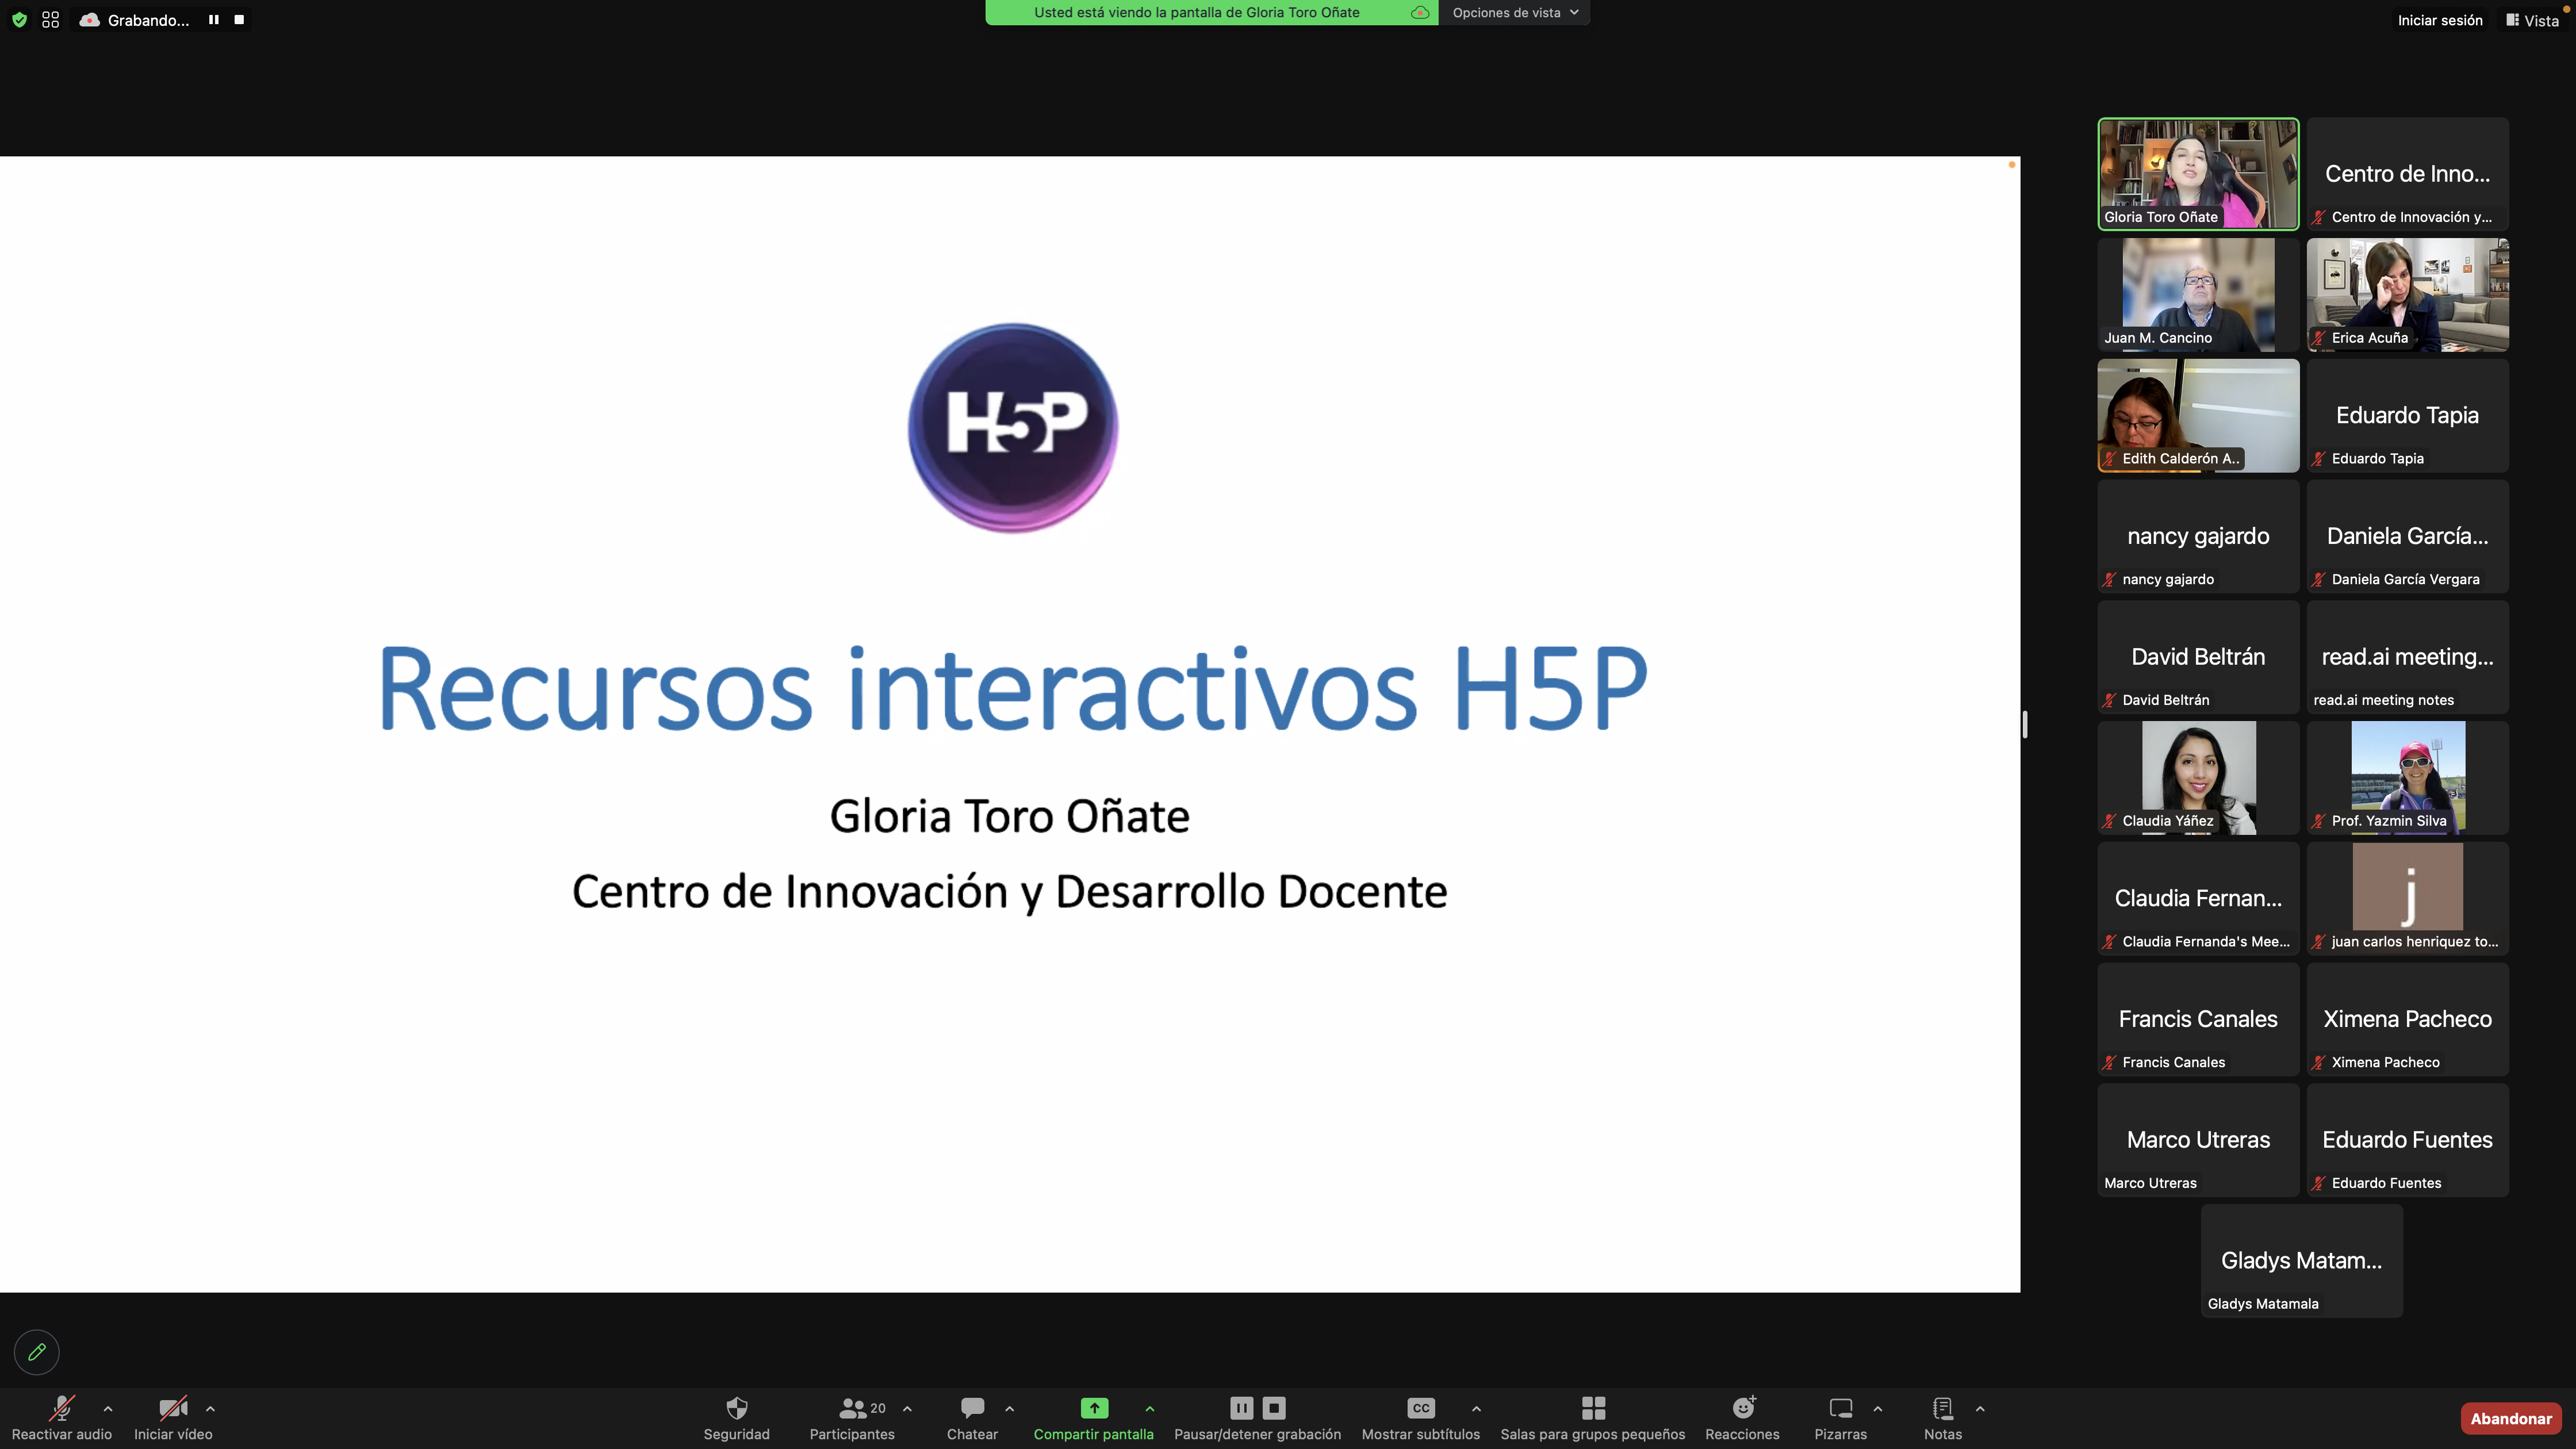Open the Notas tool

click(1943, 1418)
